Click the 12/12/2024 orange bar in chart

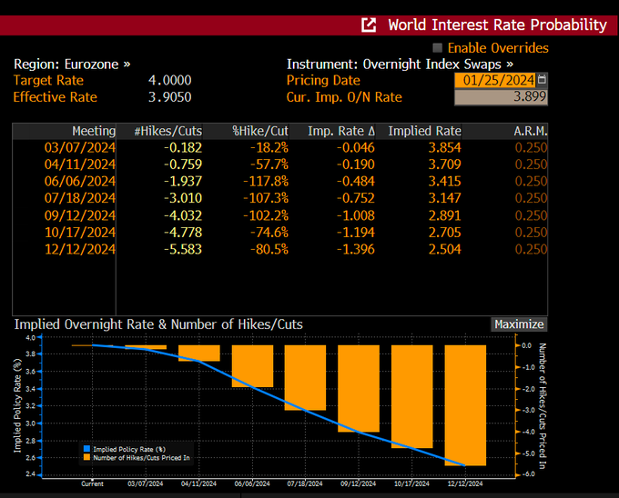(x=465, y=405)
